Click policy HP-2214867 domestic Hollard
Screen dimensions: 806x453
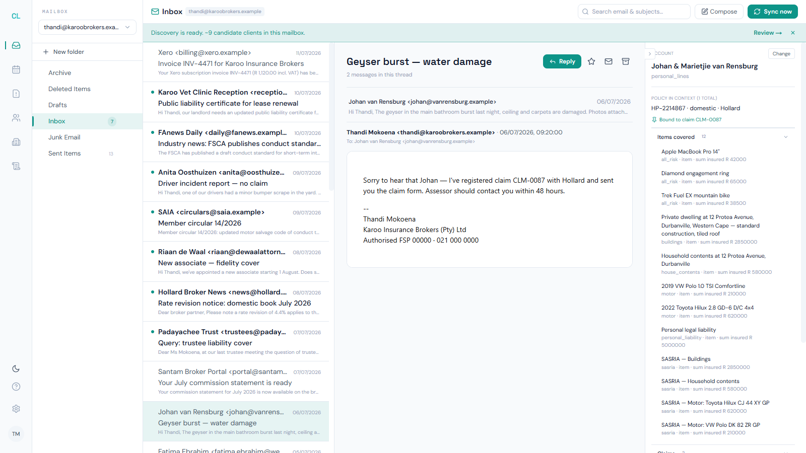click(696, 108)
